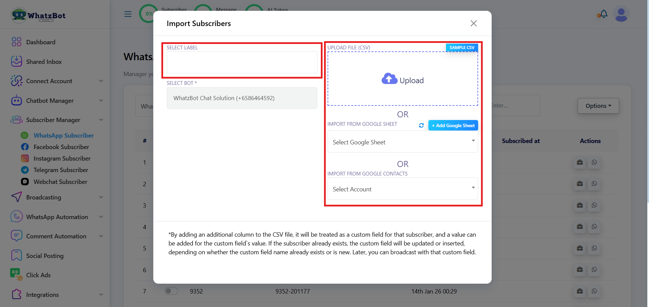Click the 0% Subscriber progress ring

(x=149, y=14)
